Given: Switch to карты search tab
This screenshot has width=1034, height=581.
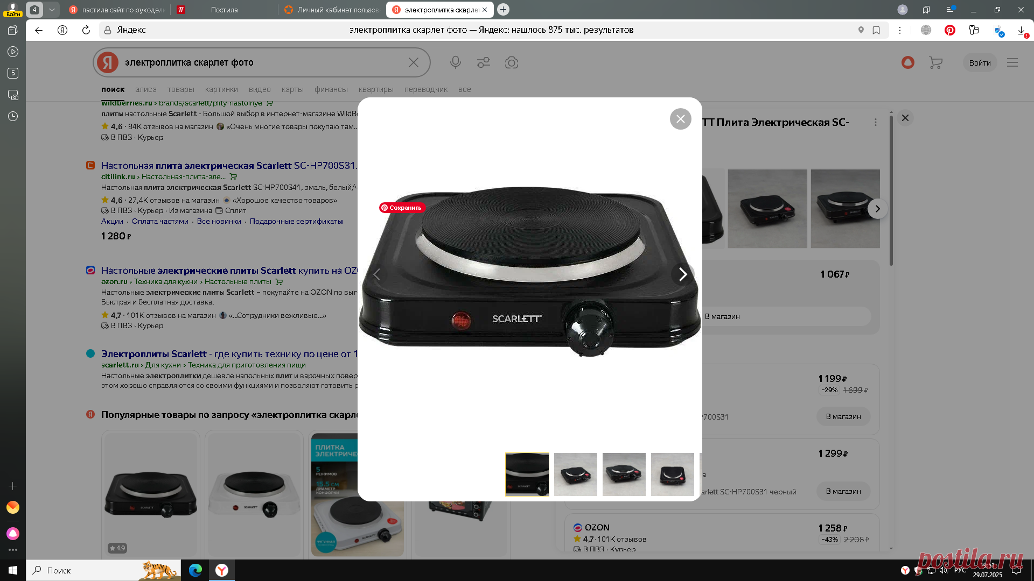Looking at the screenshot, I should point(292,89).
